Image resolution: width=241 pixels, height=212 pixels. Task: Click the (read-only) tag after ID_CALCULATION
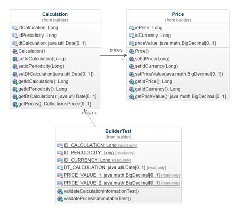tap(128, 146)
